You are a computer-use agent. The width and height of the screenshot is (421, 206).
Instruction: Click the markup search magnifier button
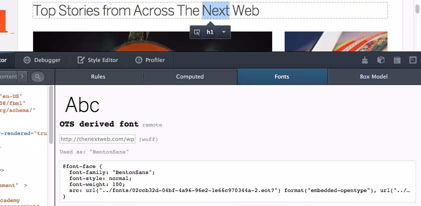[38, 76]
